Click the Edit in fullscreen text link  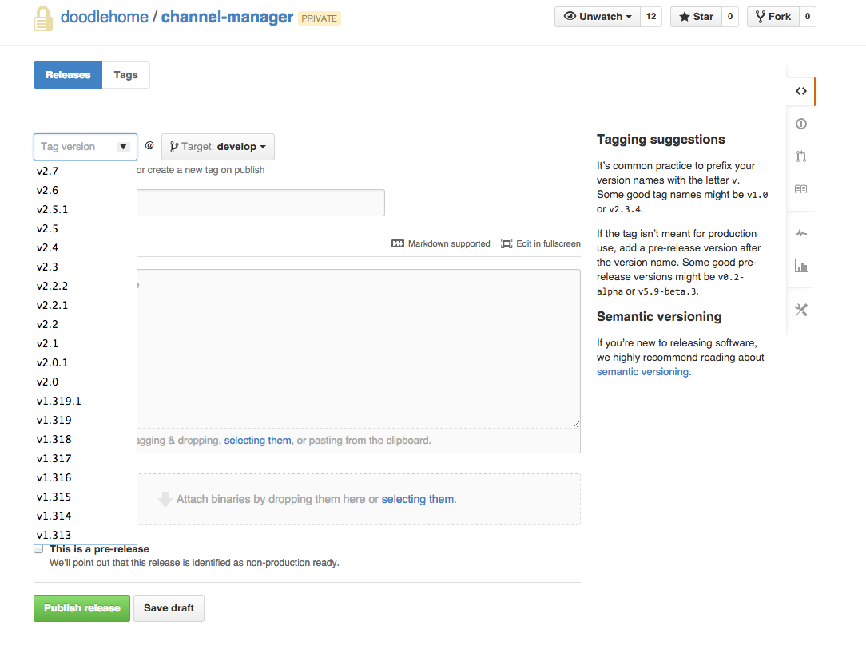point(548,243)
